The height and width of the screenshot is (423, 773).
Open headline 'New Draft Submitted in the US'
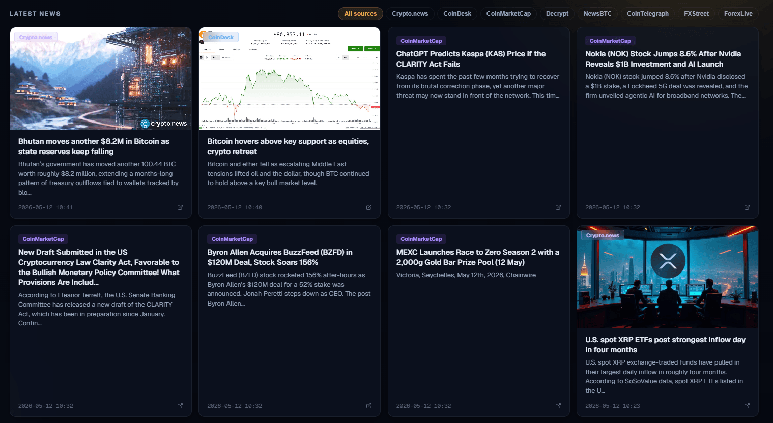[99, 267]
